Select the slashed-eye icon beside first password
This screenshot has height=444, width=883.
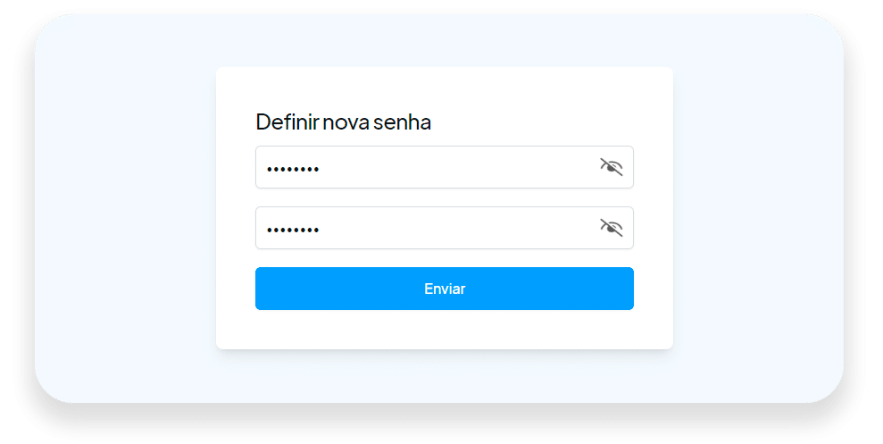click(x=611, y=167)
